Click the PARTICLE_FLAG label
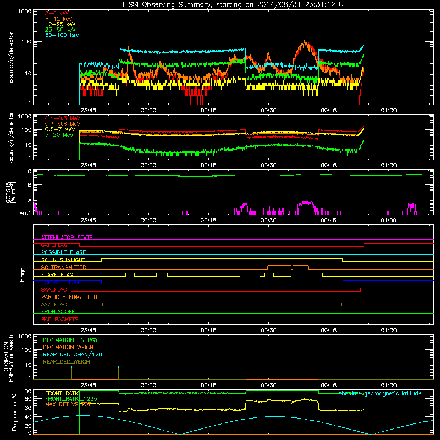Viewport: 440px width, 440px height. pyautogui.click(x=62, y=297)
